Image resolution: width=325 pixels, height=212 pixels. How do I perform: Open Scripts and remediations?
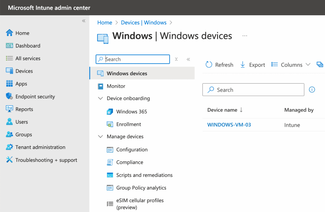[144, 175]
